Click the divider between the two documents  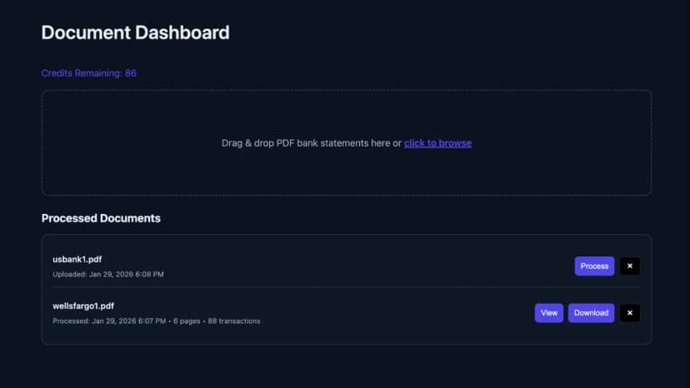click(x=347, y=287)
